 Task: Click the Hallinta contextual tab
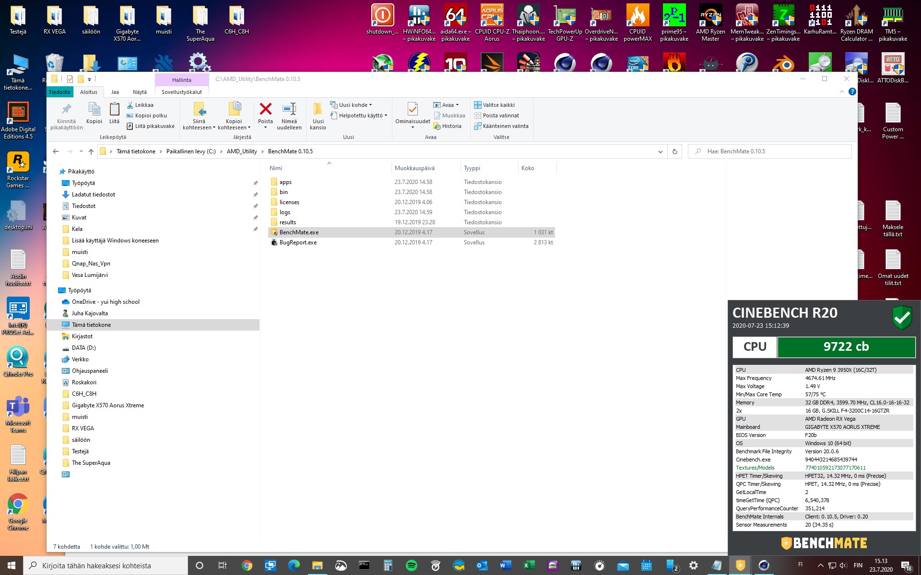[182, 80]
